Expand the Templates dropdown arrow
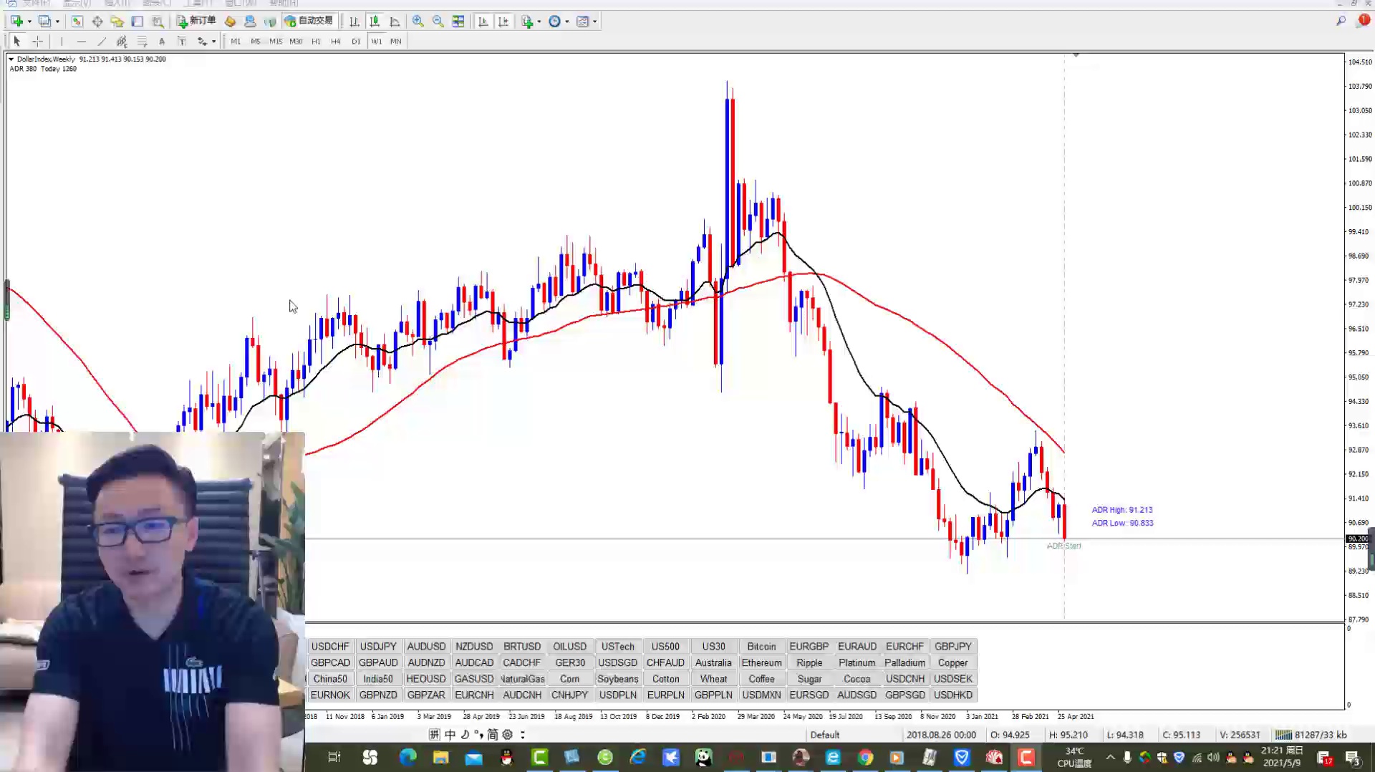 (595, 21)
